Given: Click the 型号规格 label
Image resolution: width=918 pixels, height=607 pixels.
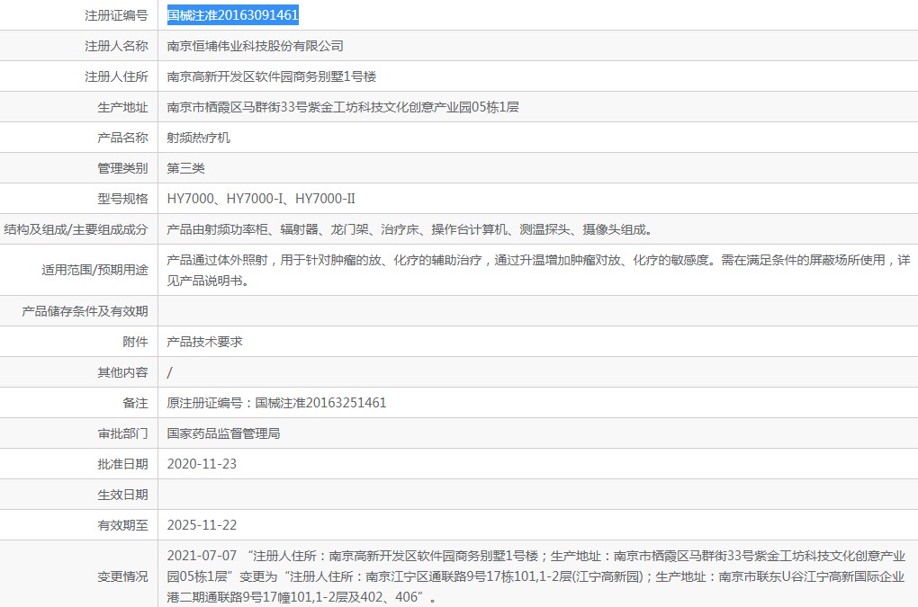Looking at the screenshot, I should [x=122, y=199].
